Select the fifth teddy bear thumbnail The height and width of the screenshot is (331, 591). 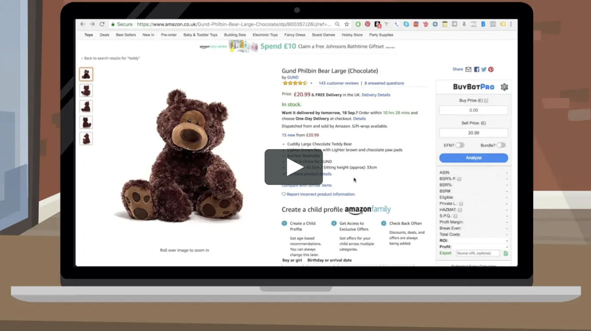pyautogui.click(x=86, y=138)
